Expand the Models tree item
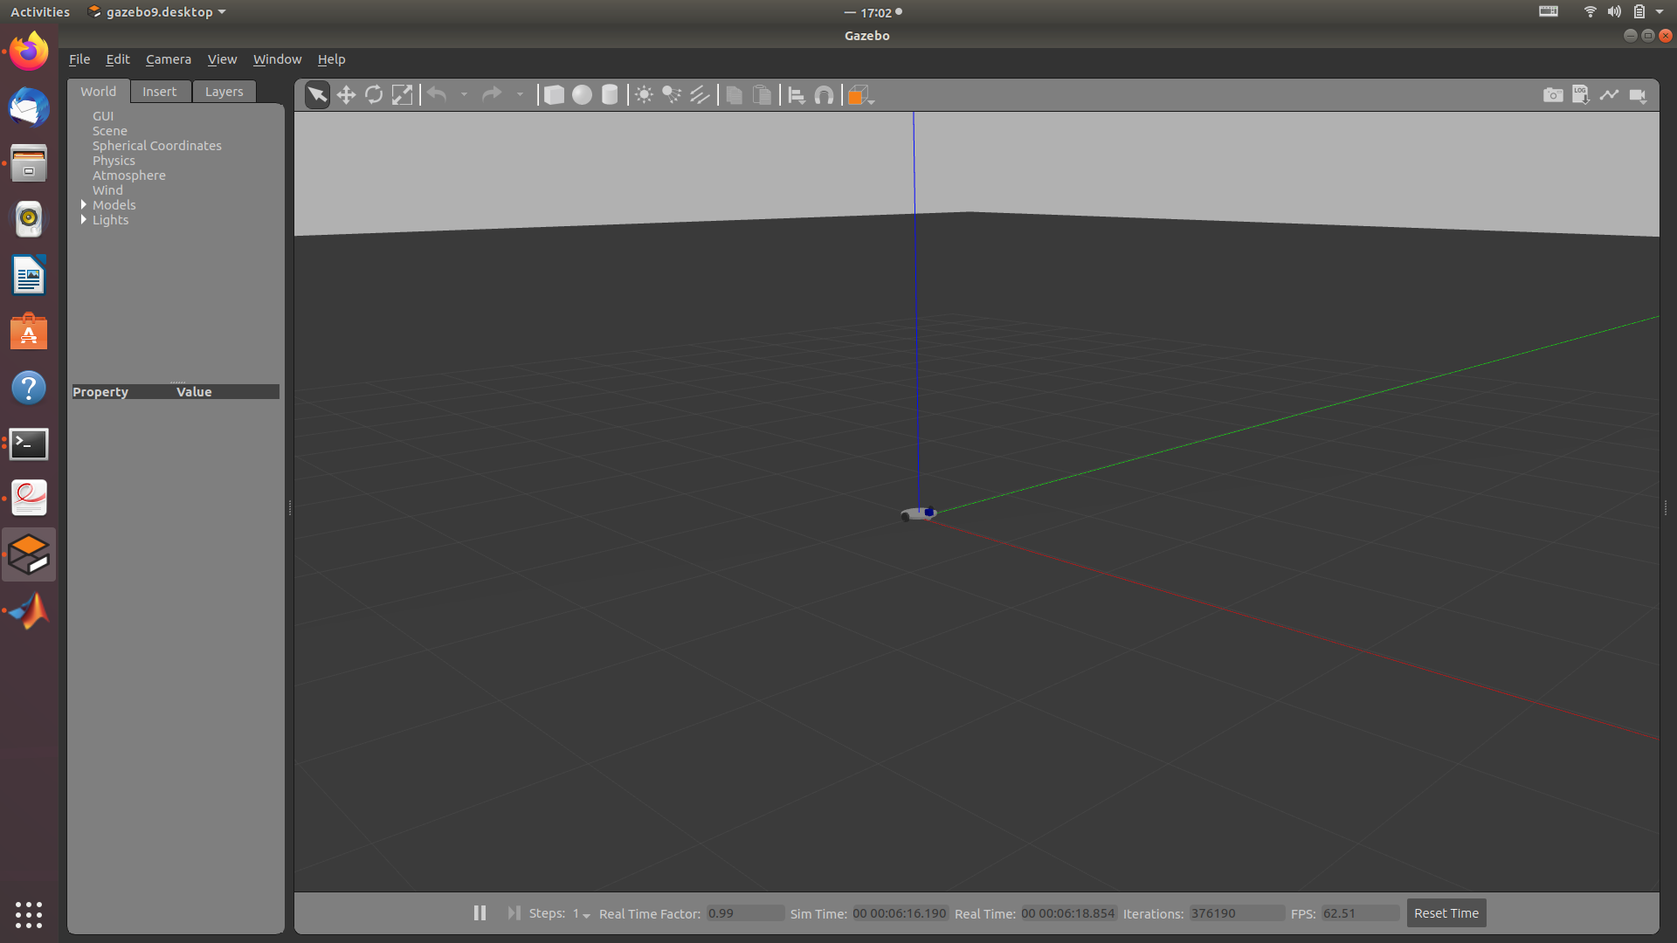The width and height of the screenshot is (1677, 943). 84,204
